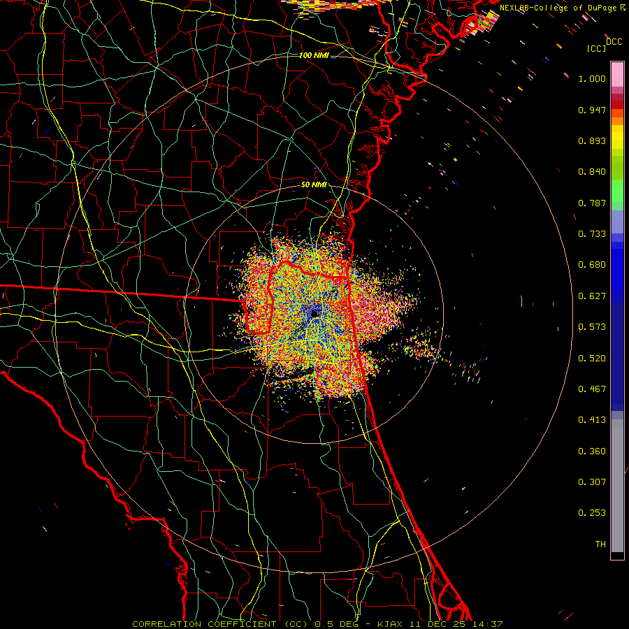Click the 0.573 legend value
Screen dimensions: 629x629
[x=592, y=327]
